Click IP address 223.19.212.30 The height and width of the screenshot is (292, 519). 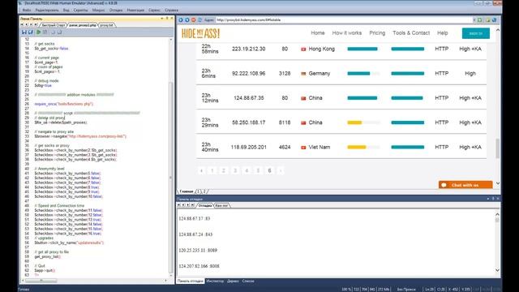249,49
